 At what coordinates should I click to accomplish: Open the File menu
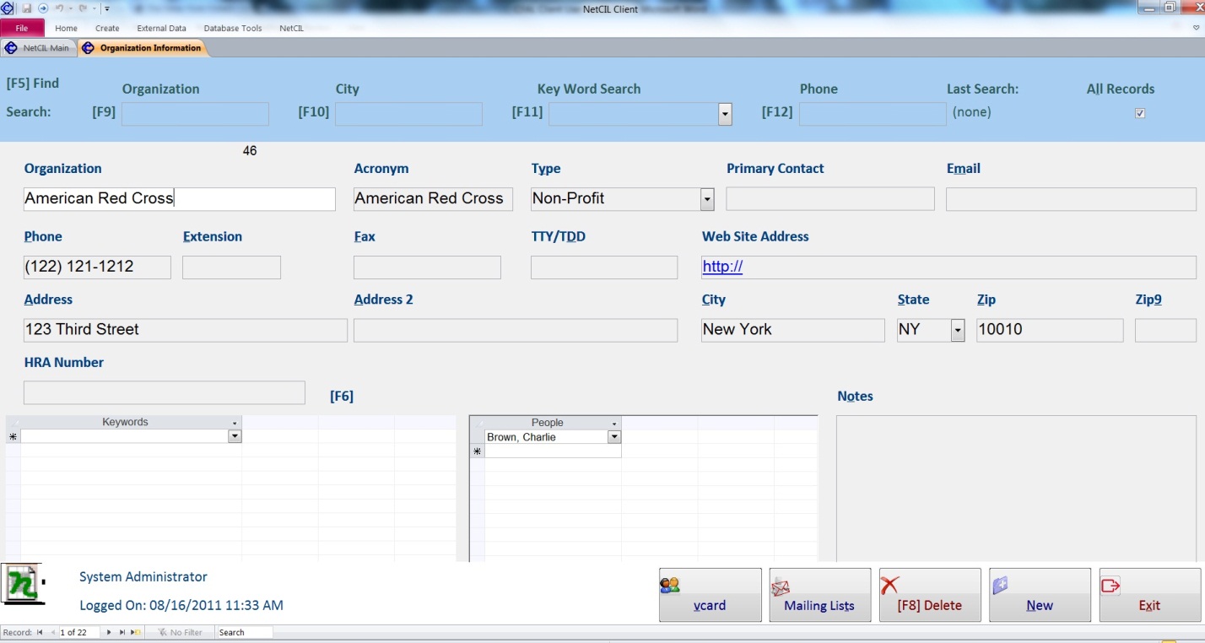click(22, 28)
